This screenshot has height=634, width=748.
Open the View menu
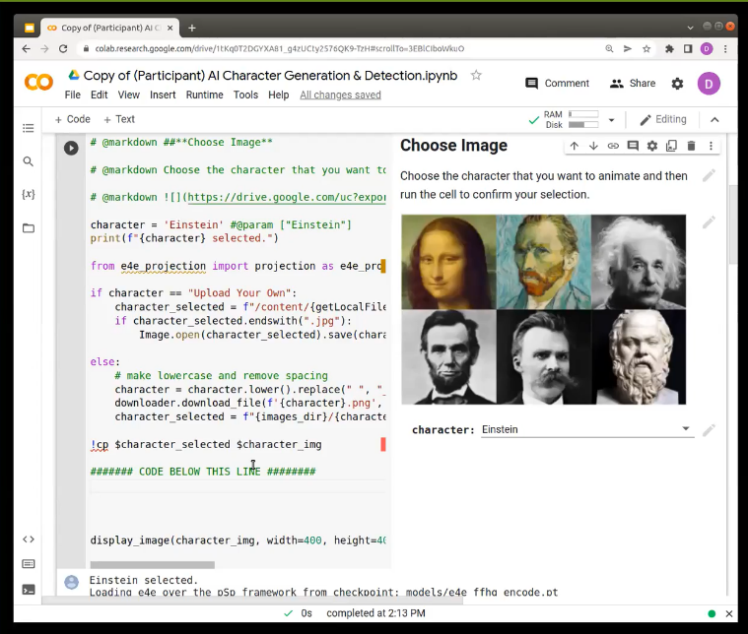click(129, 95)
